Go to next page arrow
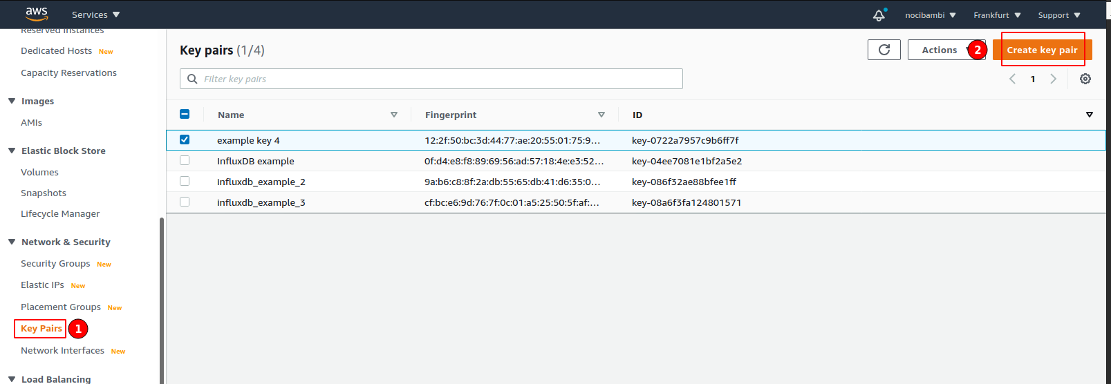Viewport: 1111px width, 384px height. point(1053,79)
